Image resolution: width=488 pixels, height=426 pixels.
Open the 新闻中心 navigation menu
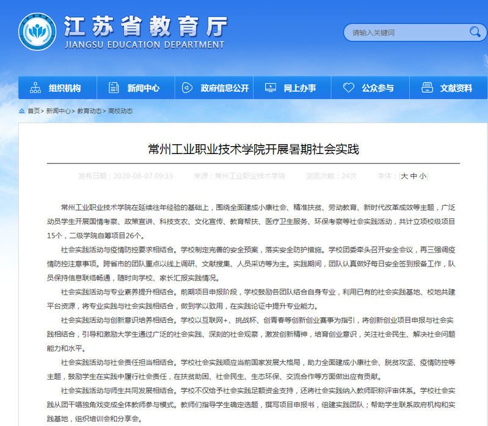pos(143,88)
